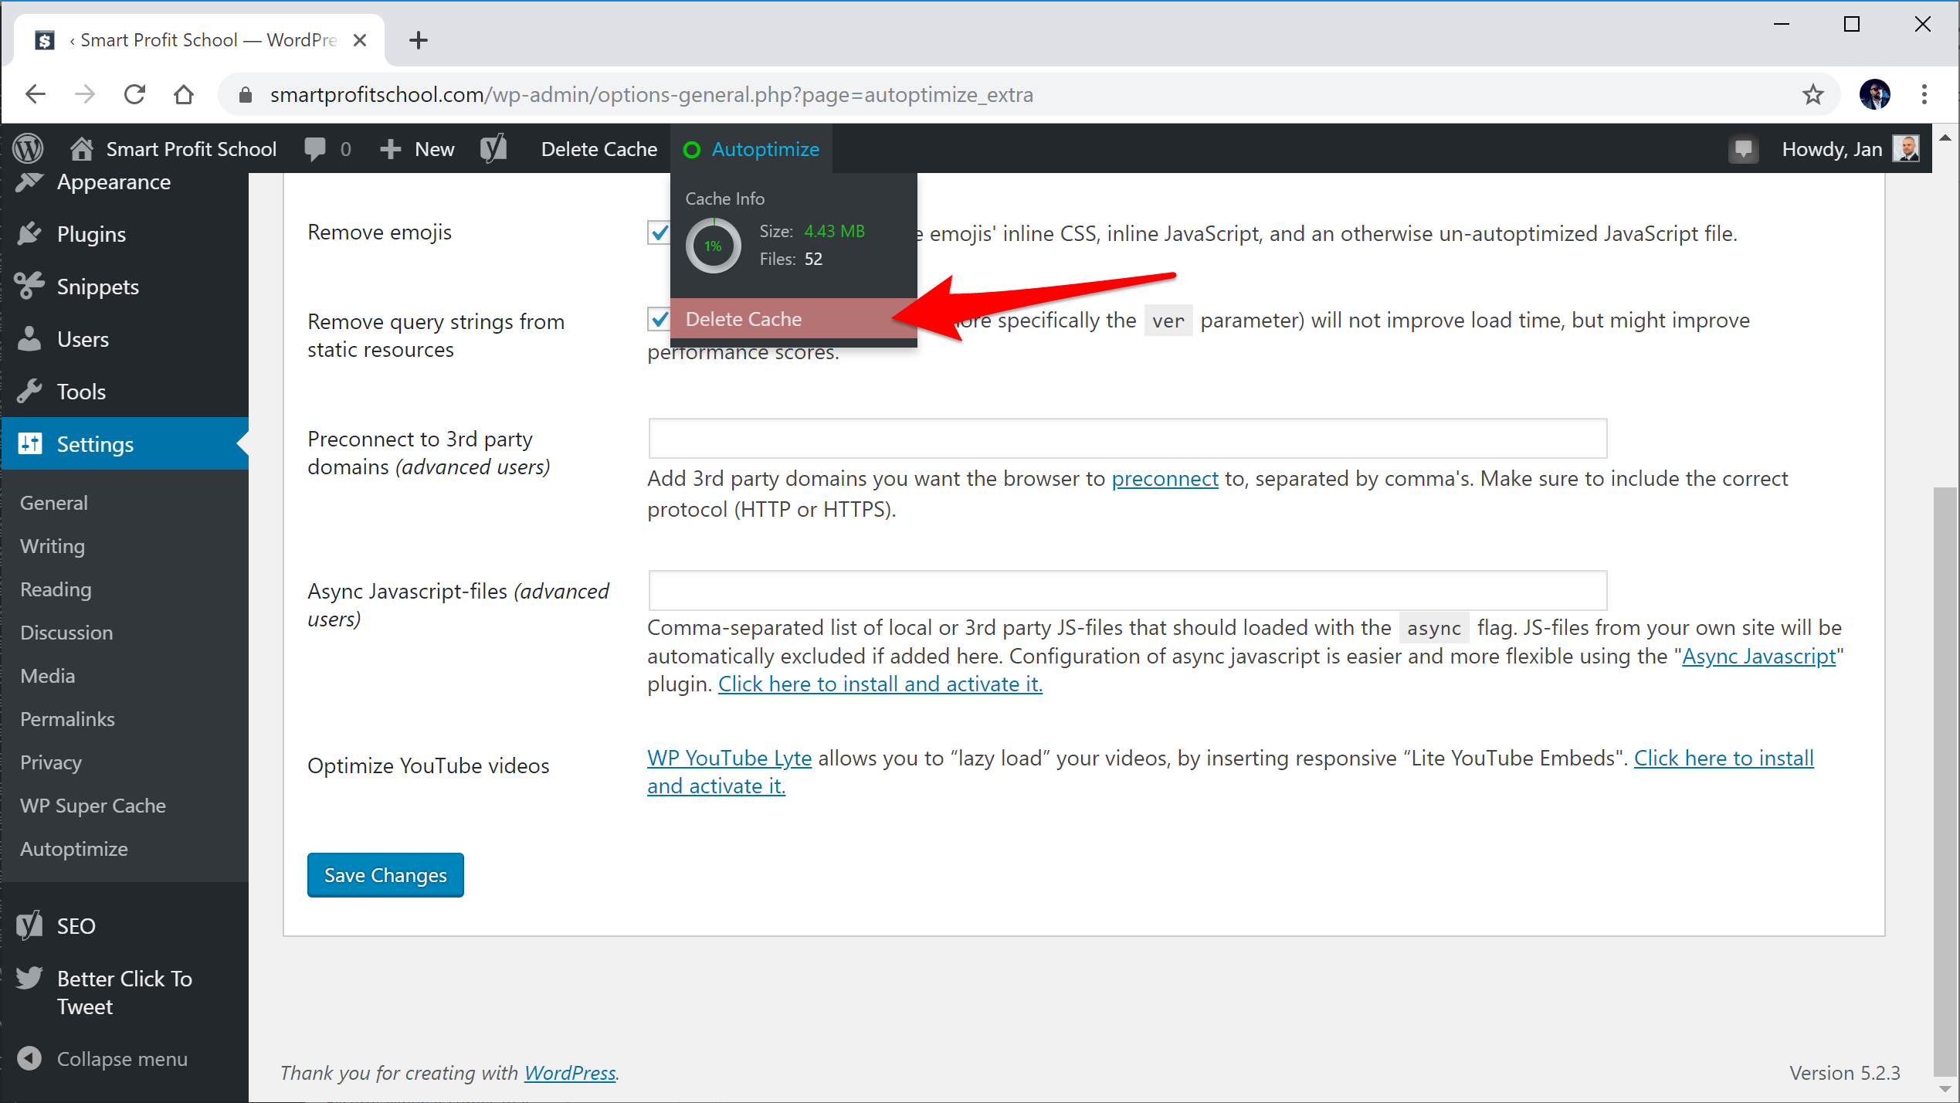Open Better Click To Tweet menu
This screenshot has width=1960, height=1103.
125,993
